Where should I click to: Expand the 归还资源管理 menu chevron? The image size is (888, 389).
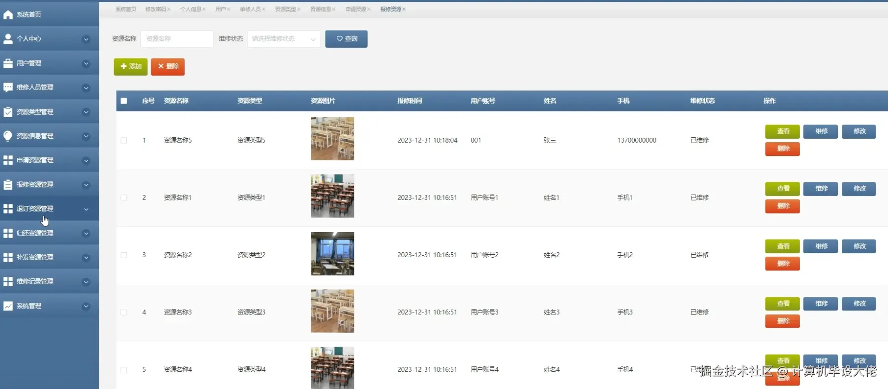[x=86, y=233]
